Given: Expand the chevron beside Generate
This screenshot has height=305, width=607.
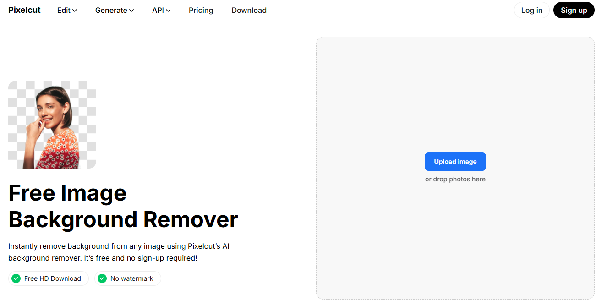Looking at the screenshot, I should tap(131, 11).
